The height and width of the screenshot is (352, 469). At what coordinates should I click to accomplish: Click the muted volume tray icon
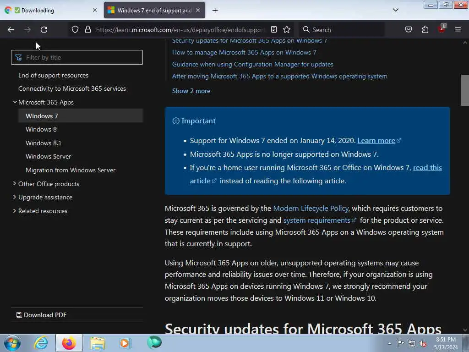click(423, 344)
